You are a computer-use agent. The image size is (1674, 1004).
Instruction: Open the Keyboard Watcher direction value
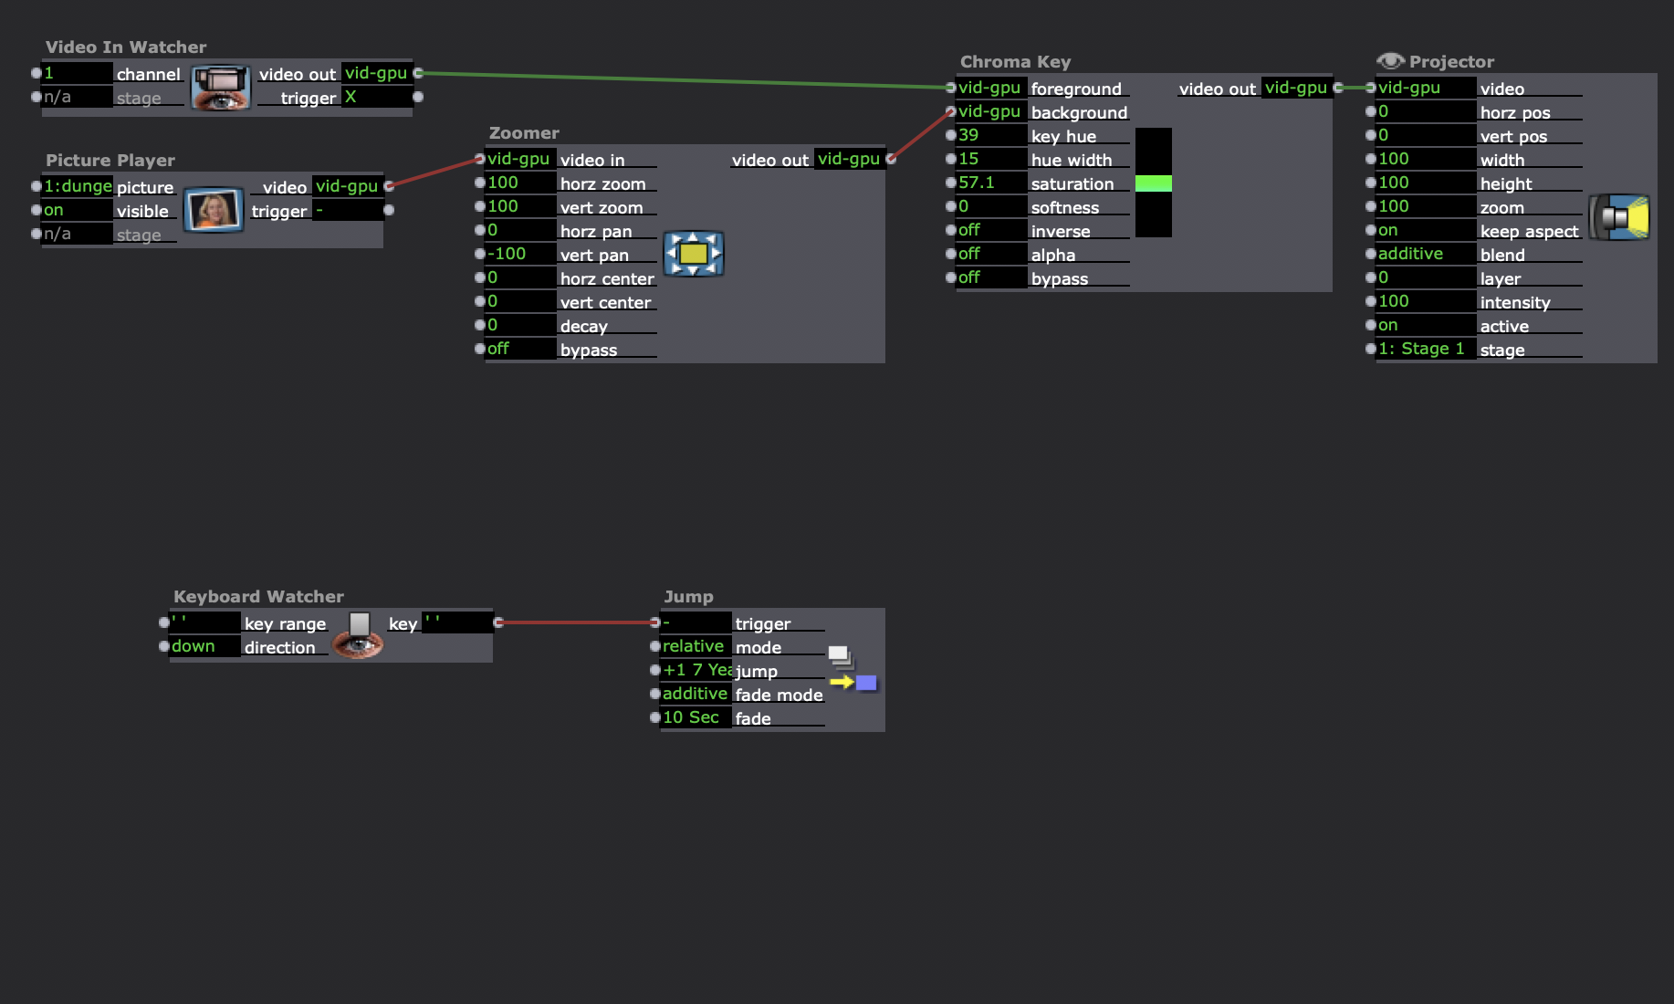(x=204, y=646)
